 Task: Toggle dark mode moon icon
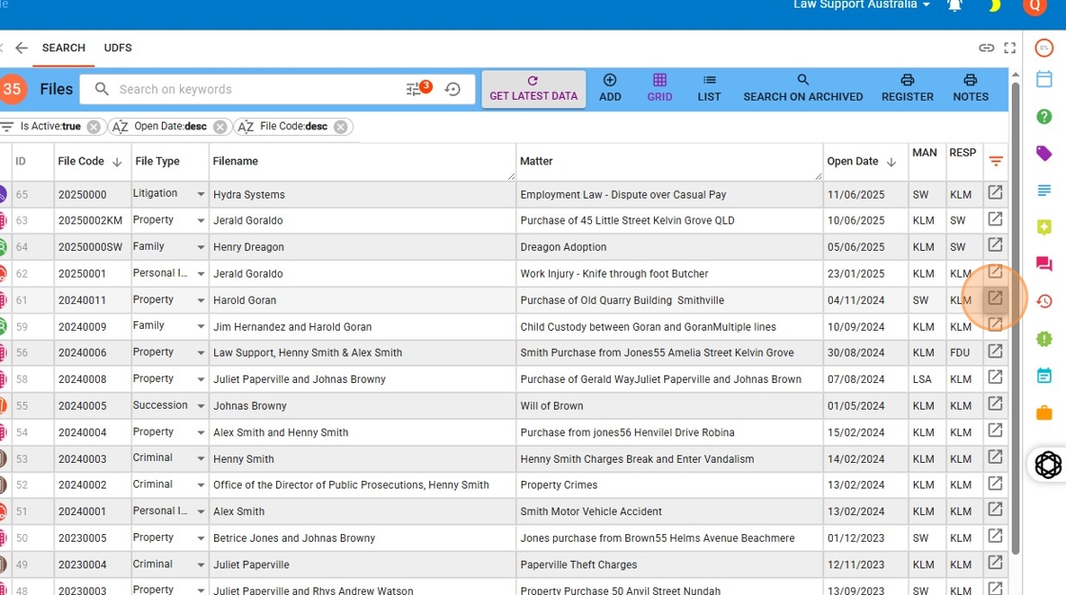(x=994, y=6)
